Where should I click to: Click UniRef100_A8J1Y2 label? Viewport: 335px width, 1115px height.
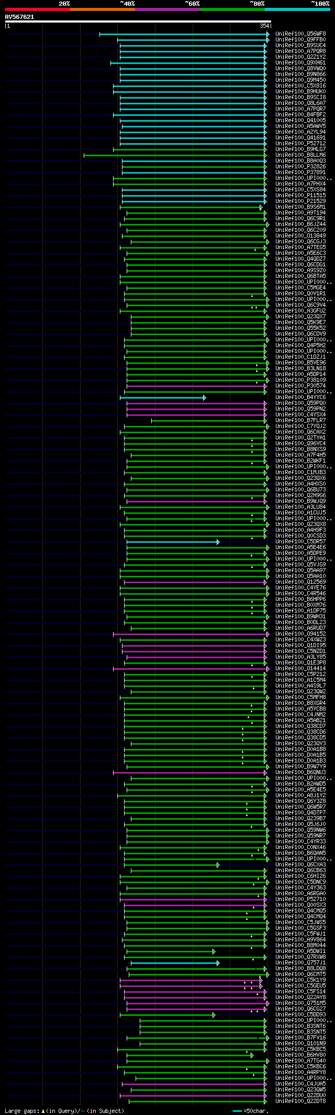coord(300,796)
